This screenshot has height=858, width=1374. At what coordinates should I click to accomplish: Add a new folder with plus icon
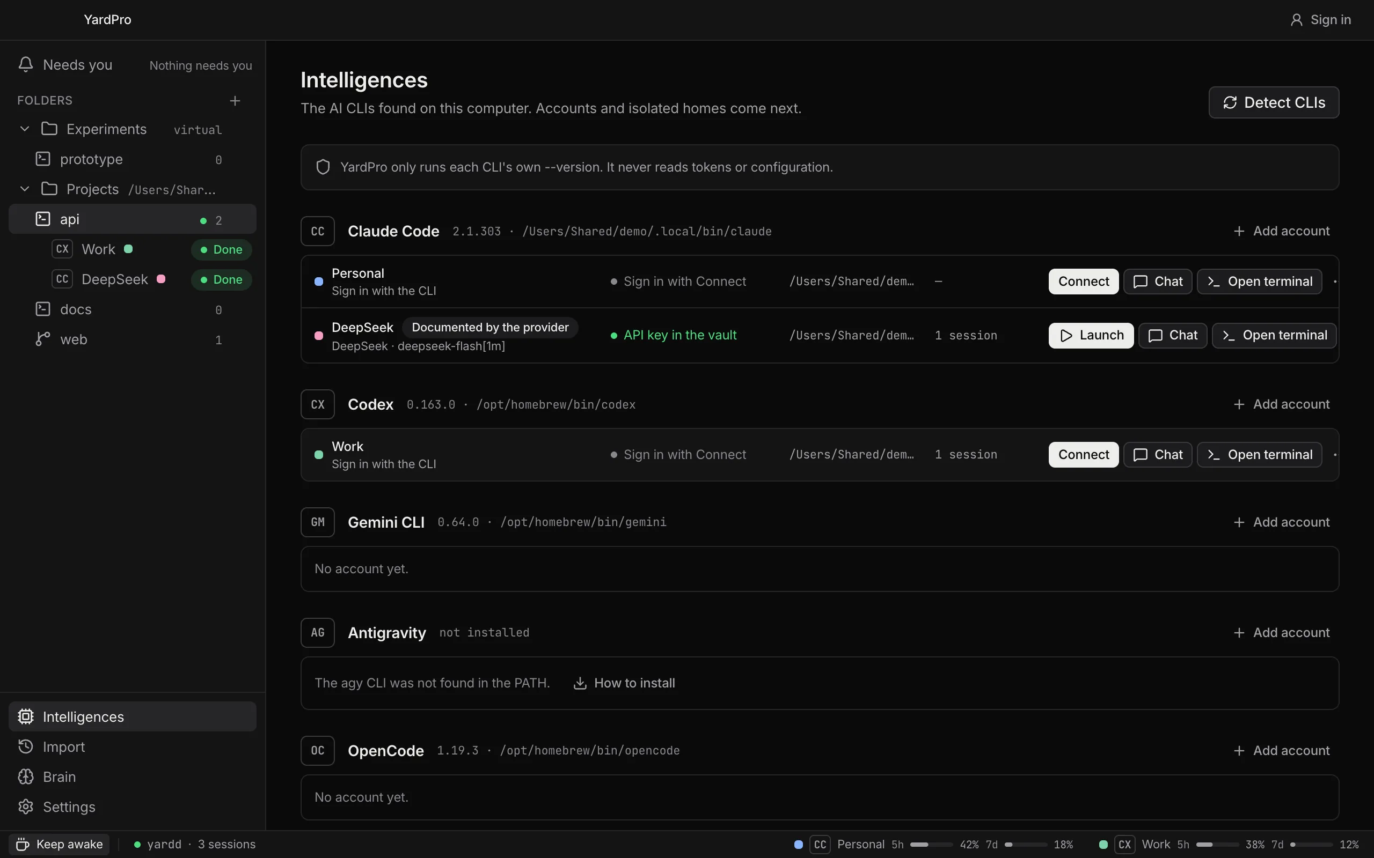pos(235,101)
